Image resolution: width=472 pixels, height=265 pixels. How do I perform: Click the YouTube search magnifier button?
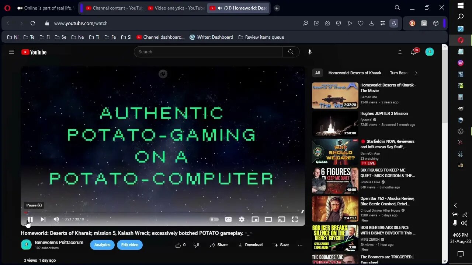(291, 52)
